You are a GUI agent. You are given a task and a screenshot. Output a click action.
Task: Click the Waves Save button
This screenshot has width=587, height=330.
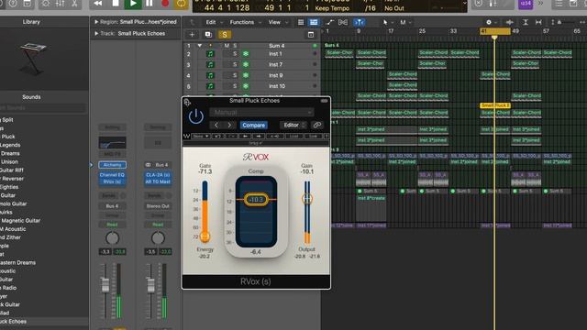click(x=313, y=137)
